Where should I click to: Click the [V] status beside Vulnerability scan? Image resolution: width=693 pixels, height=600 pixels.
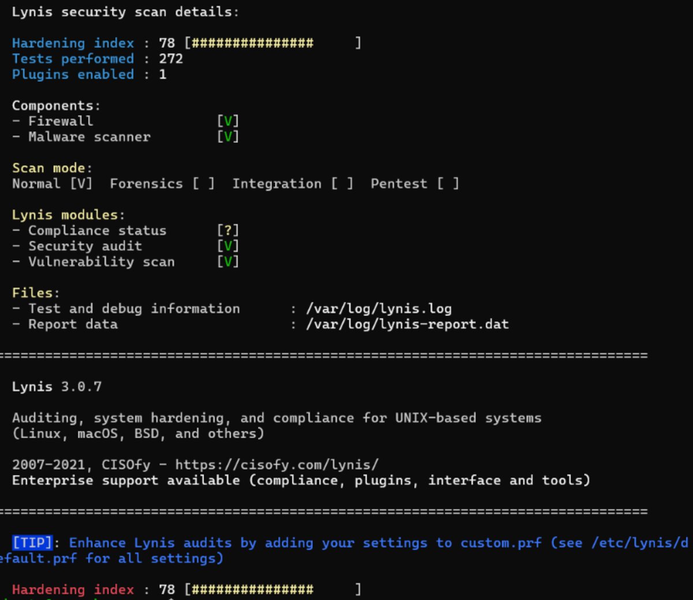point(228,261)
